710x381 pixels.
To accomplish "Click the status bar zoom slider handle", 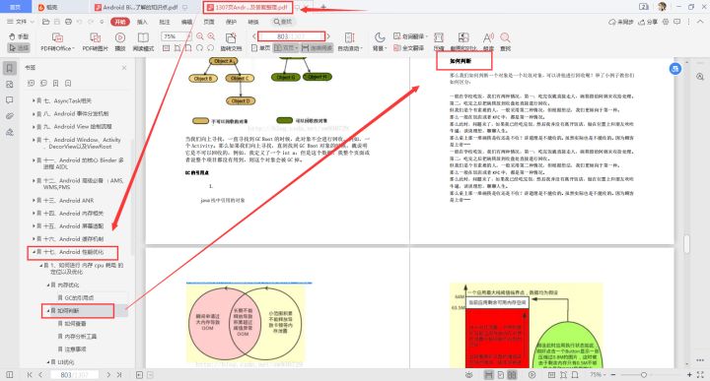I will pos(643,375).
